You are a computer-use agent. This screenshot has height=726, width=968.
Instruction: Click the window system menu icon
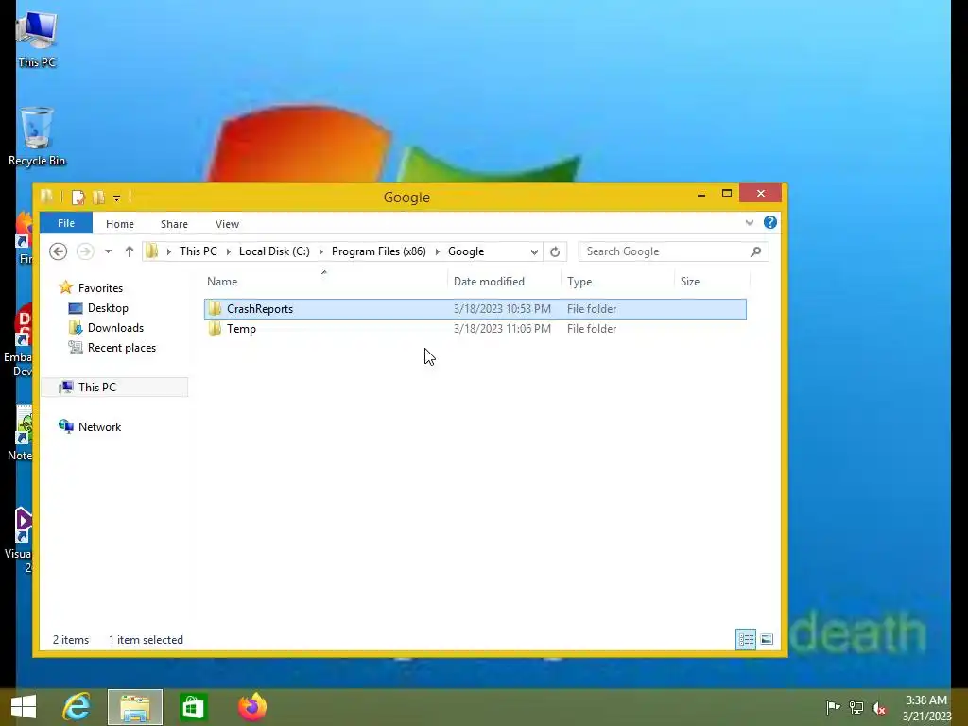tap(47, 197)
